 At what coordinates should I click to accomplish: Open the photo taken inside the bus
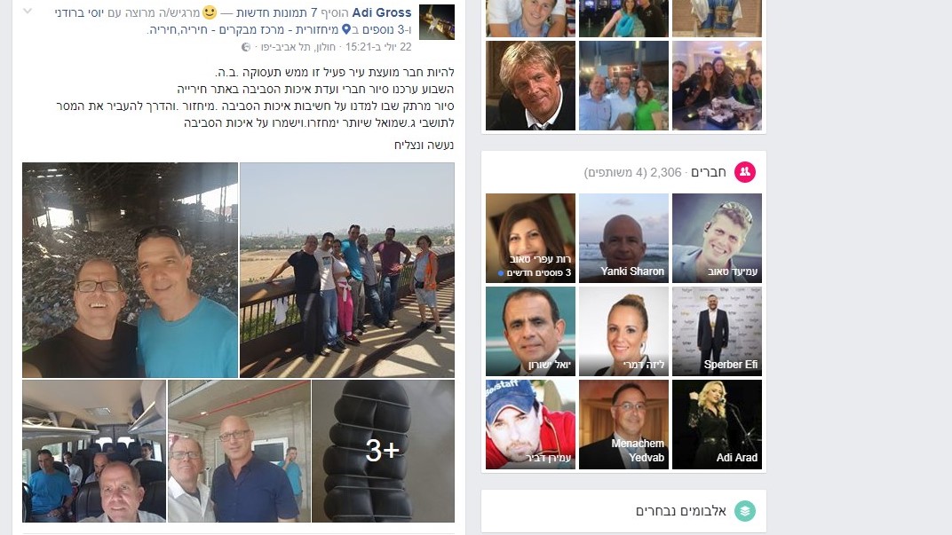click(x=94, y=451)
